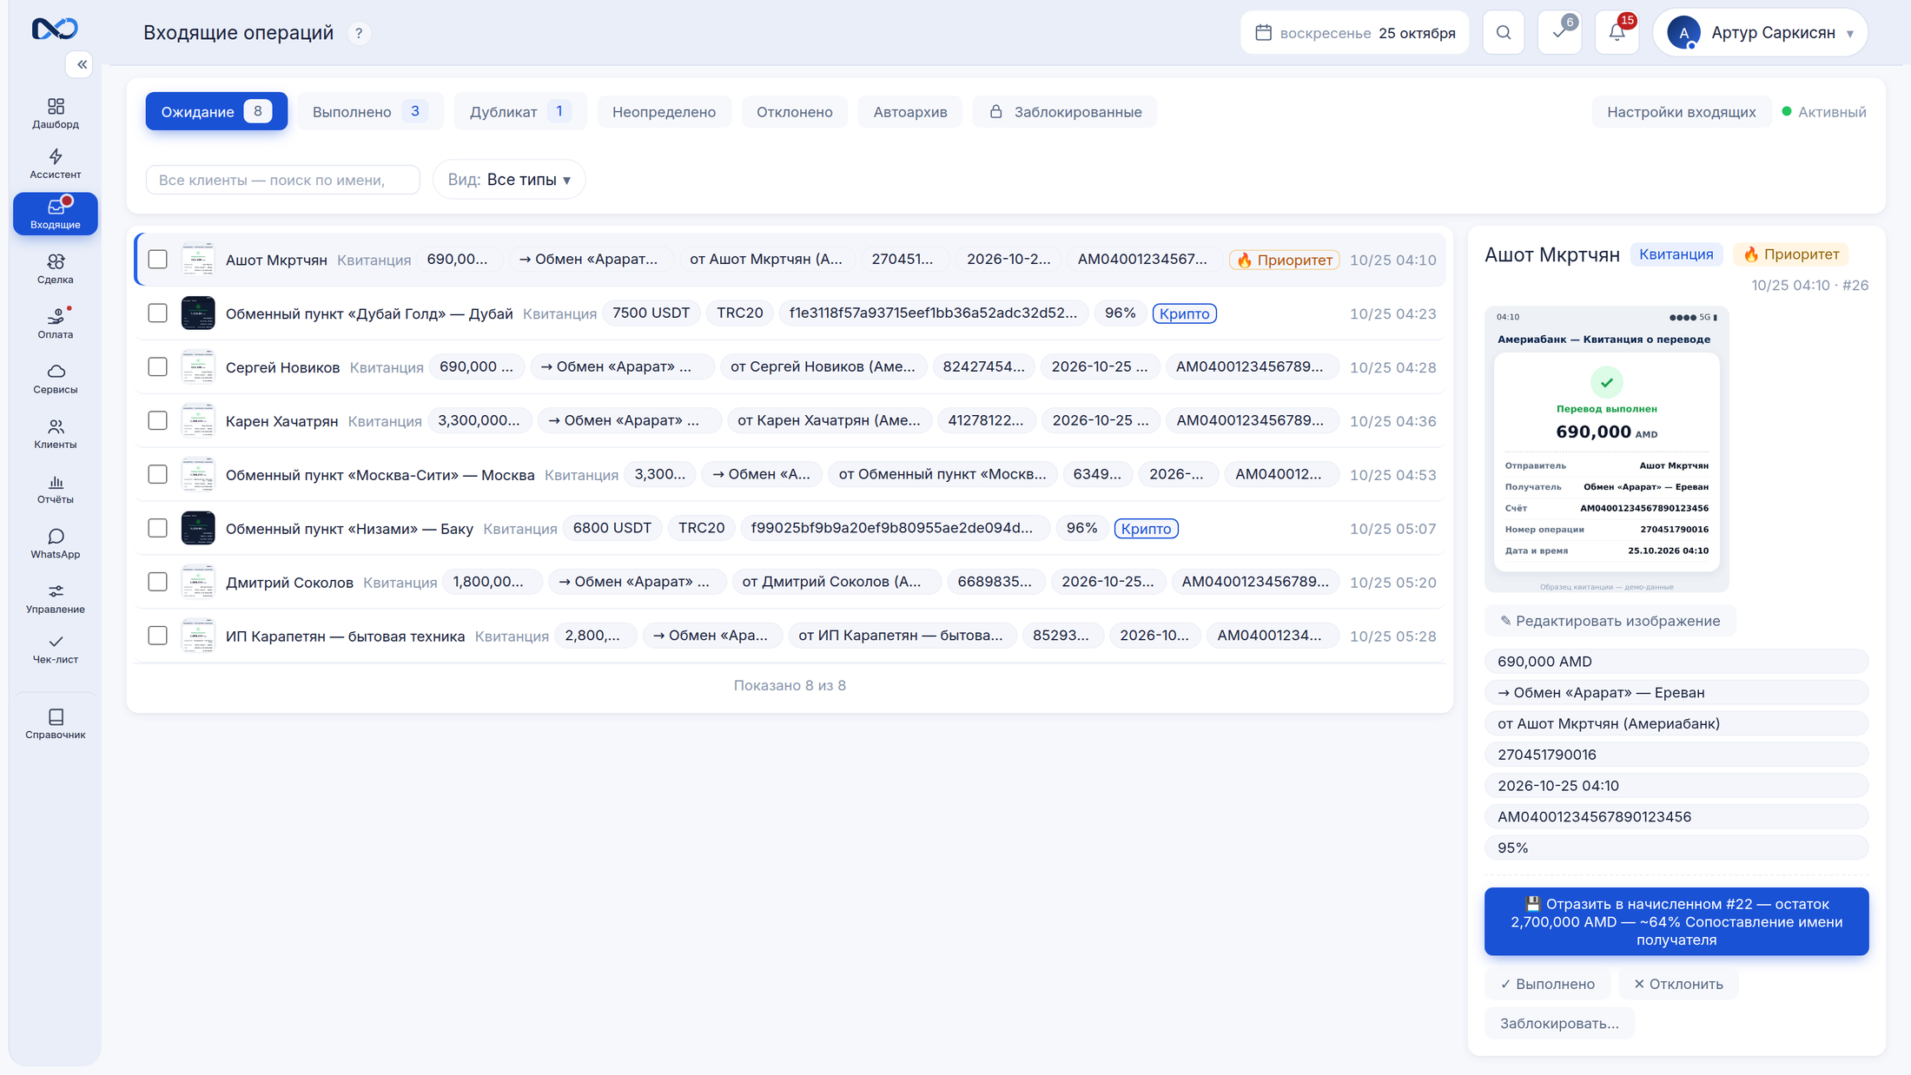Switch to the Выполнено tab
The height and width of the screenshot is (1075, 1911).
coord(370,112)
